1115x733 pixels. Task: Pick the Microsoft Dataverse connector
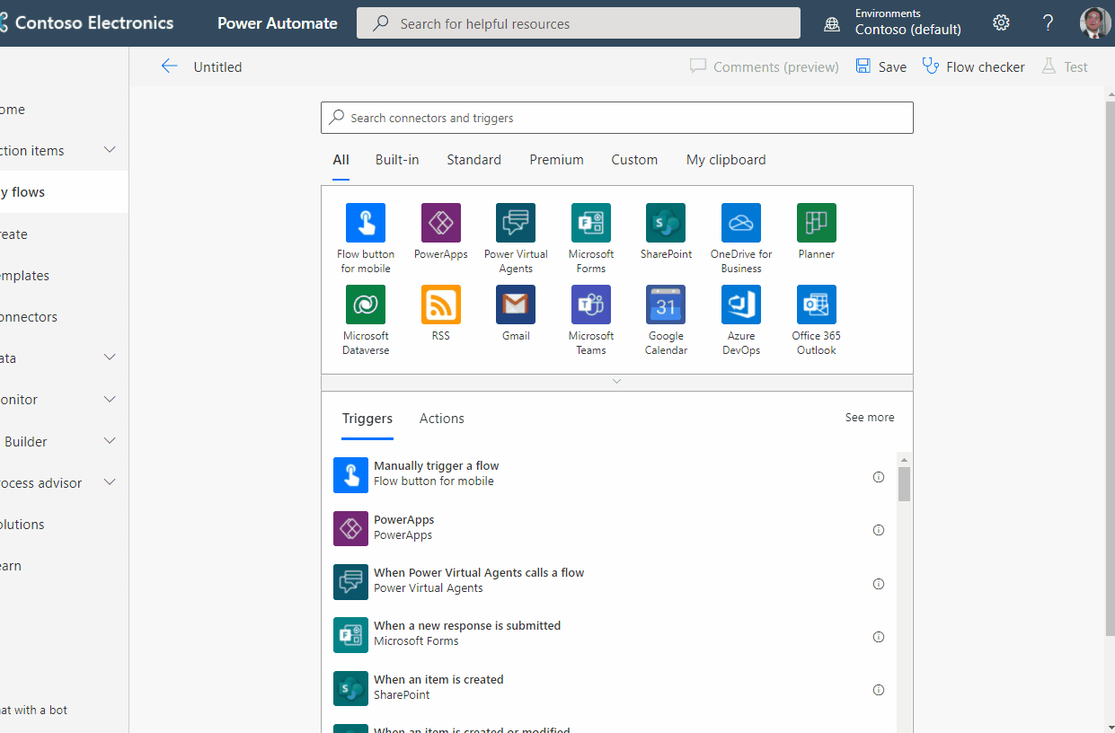(366, 305)
